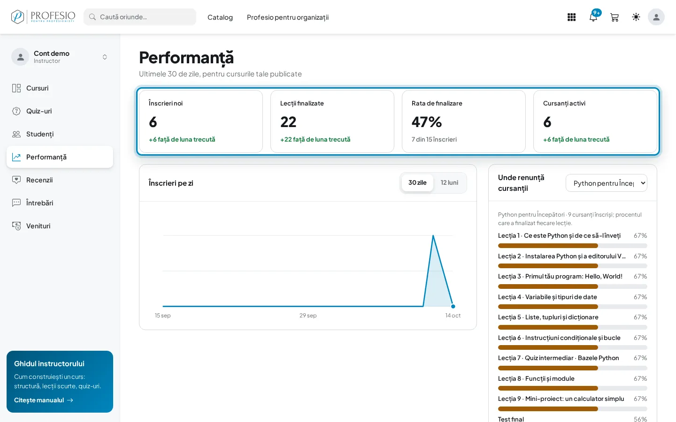Click the Cont demo avatar icon

[x=20, y=57]
